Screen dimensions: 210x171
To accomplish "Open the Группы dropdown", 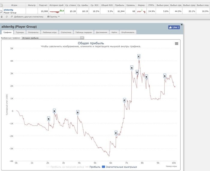I will point(53,17).
